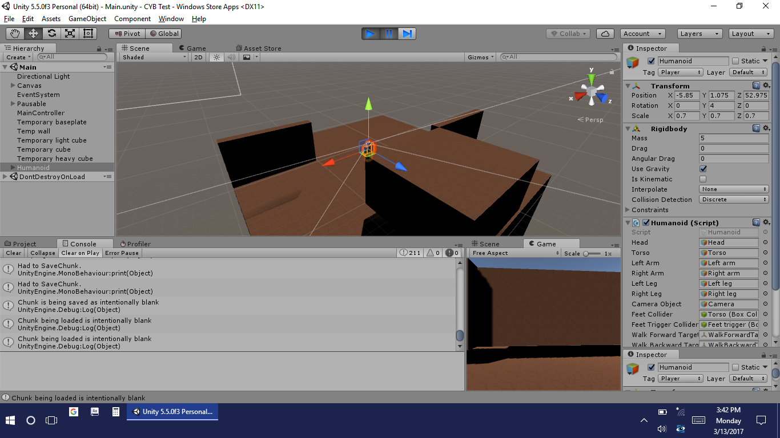Open the cloud services icon
This screenshot has height=438, width=780.
point(605,34)
